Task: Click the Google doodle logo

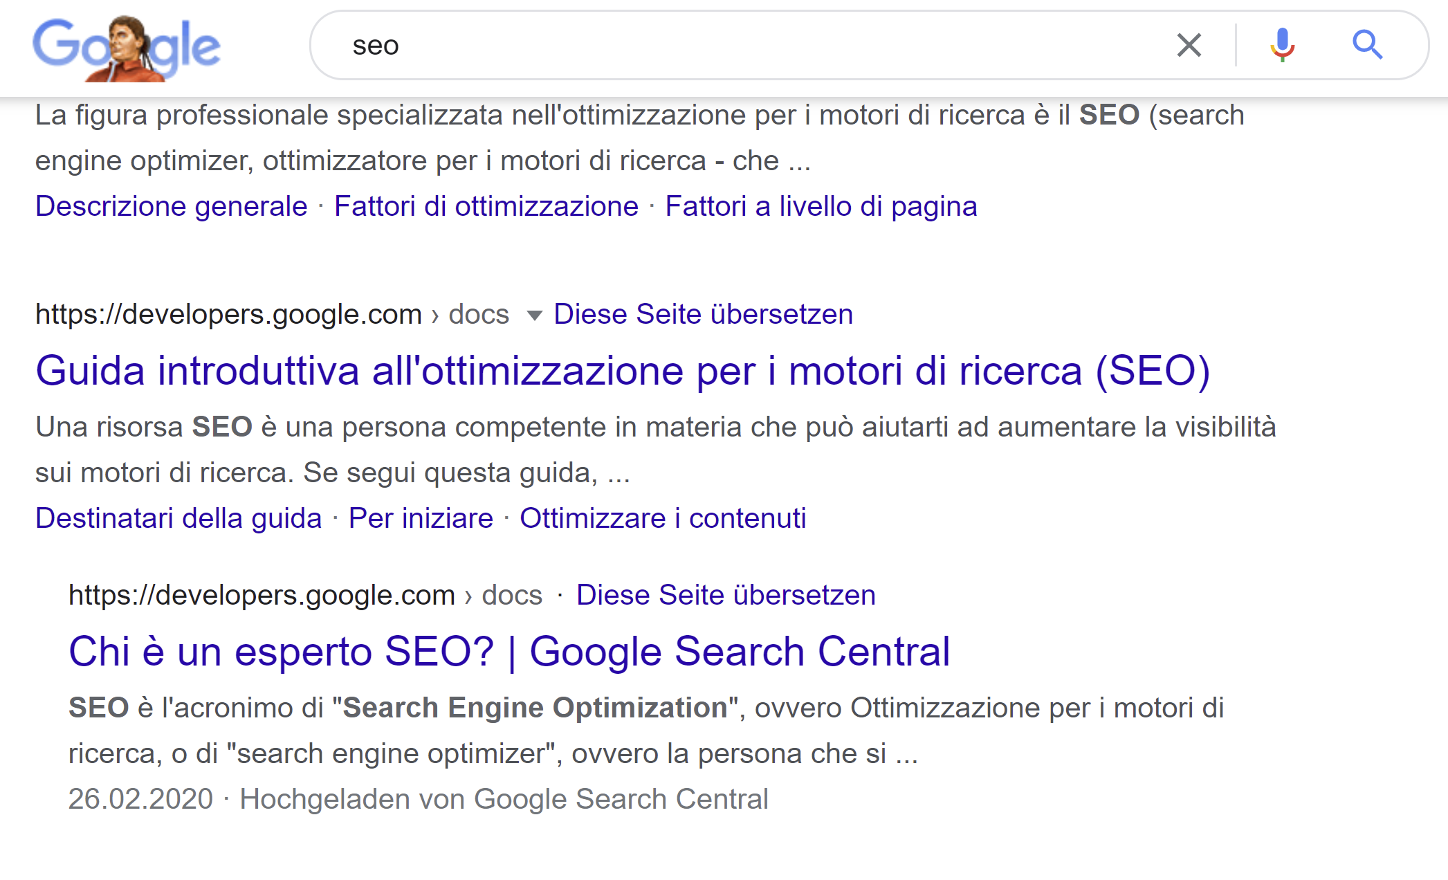Action: coord(128,46)
